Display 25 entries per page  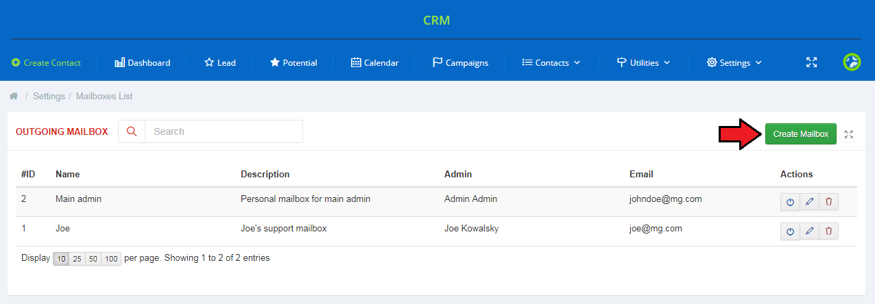pos(77,259)
